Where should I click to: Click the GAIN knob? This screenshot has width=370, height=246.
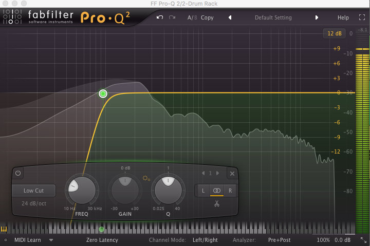coord(125,190)
